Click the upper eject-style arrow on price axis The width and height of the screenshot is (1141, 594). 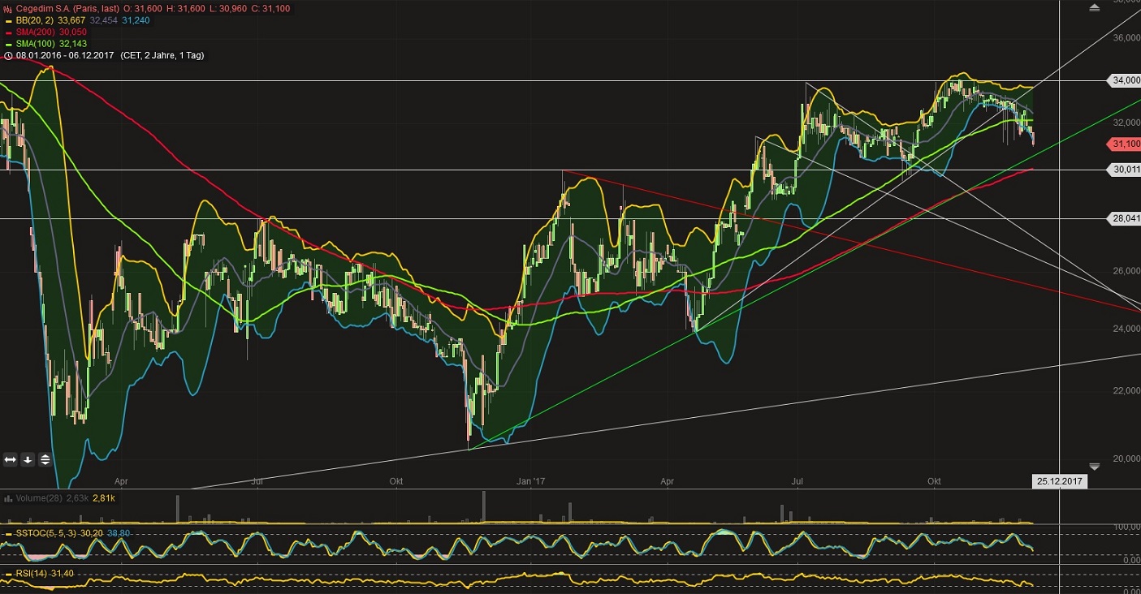[1094, 7]
